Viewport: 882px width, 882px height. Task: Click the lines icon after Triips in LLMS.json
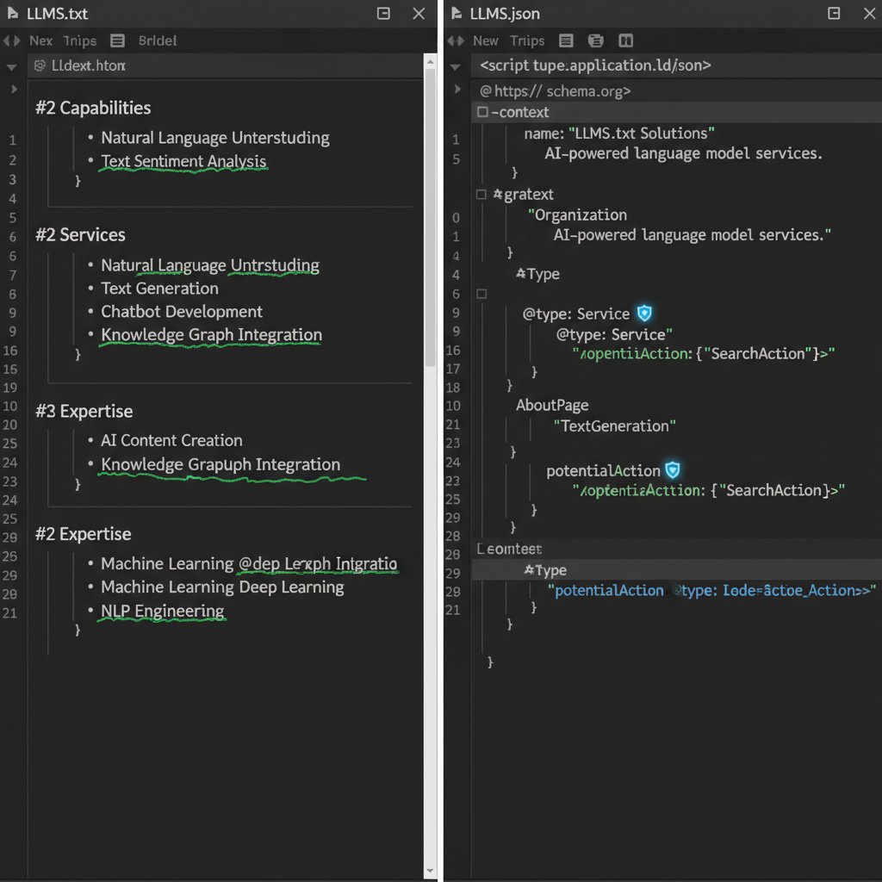[566, 40]
